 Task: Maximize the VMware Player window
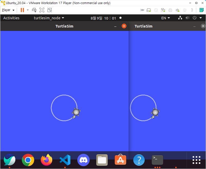(196, 3)
